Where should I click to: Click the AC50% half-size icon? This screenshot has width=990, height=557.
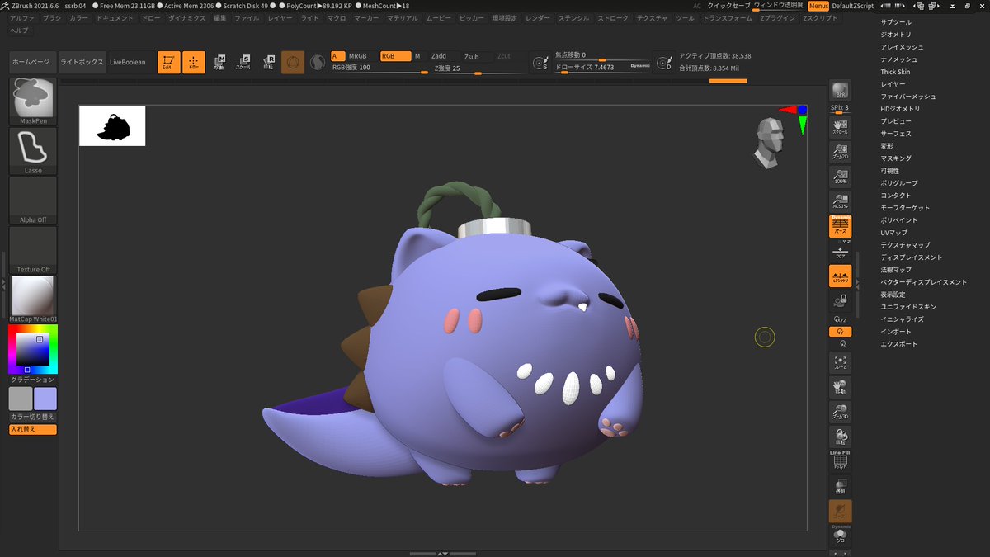[840, 201]
